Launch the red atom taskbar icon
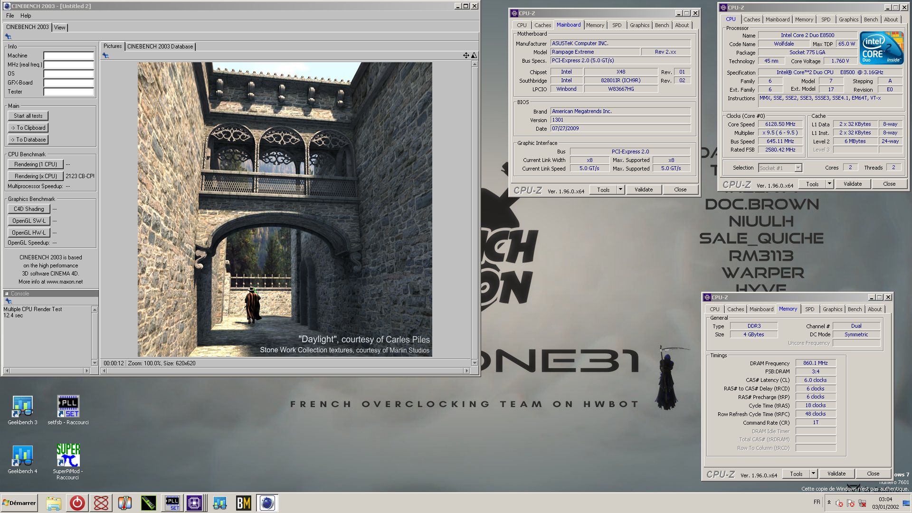 tap(101, 503)
